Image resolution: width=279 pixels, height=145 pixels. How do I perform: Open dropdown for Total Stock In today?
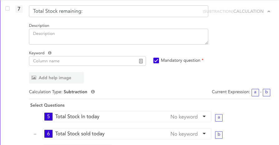pyautogui.click(x=204, y=117)
